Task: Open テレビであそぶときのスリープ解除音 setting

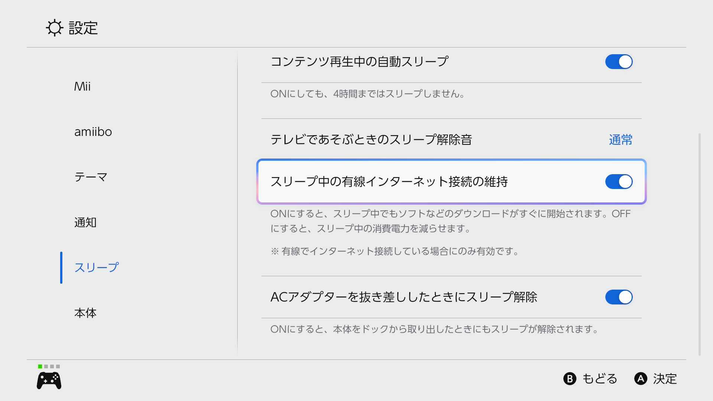Action: (x=452, y=140)
